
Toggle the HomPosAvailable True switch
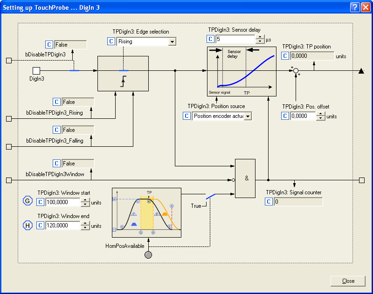pyautogui.click(x=212, y=198)
